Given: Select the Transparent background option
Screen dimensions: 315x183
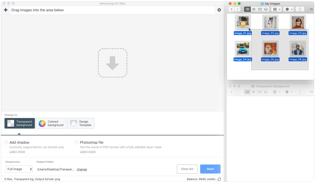Looking at the screenshot, I should point(19,123).
